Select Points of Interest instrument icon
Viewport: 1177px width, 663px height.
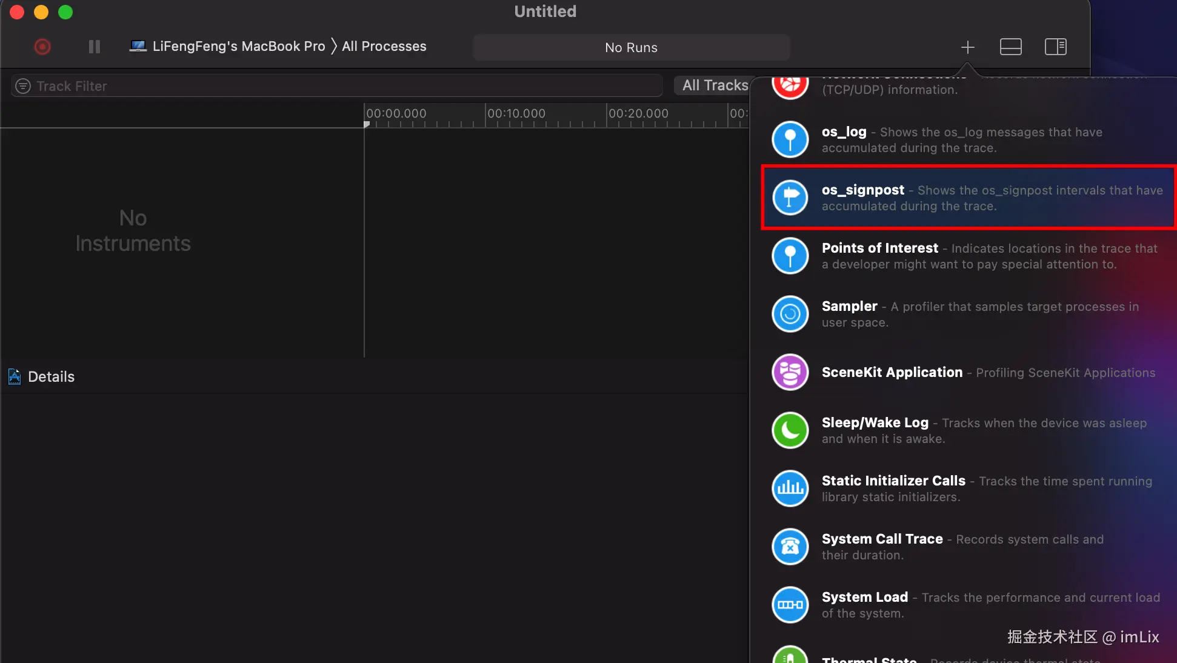click(790, 256)
